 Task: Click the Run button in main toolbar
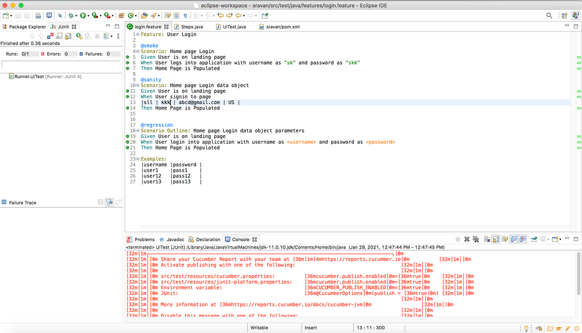[x=83, y=16]
